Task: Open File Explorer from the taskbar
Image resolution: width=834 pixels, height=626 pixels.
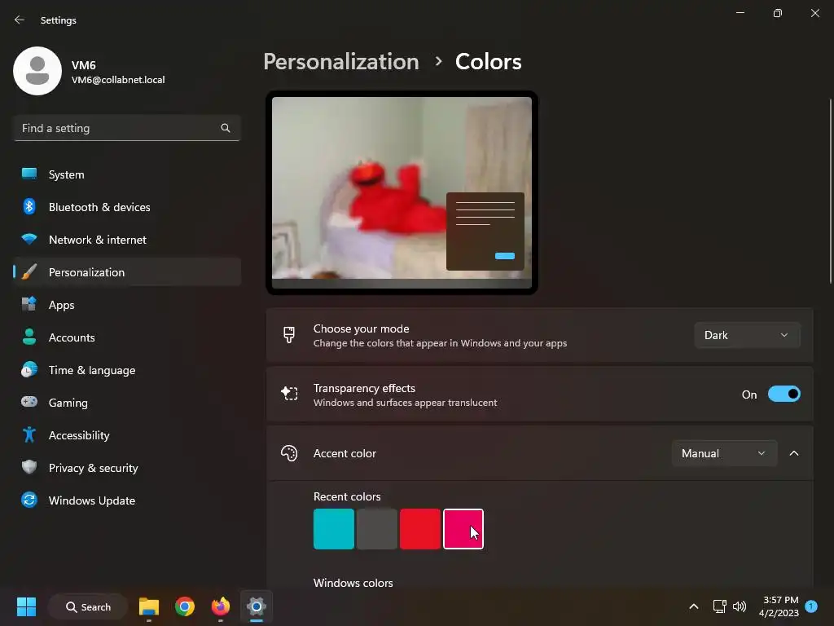Action: [149, 606]
